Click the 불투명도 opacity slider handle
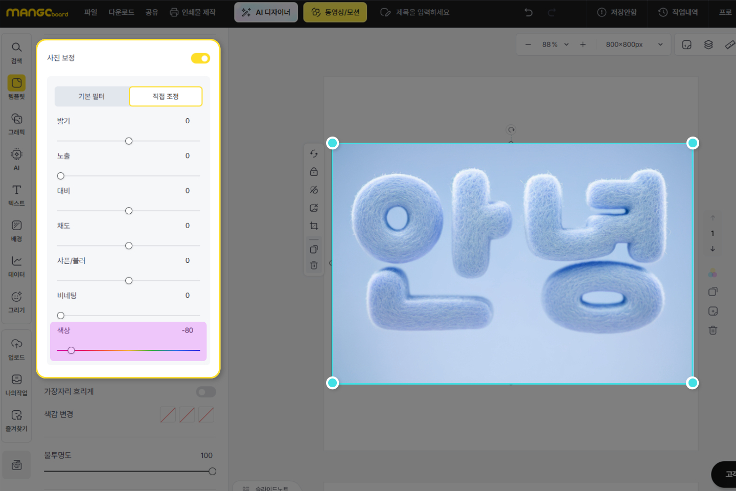This screenshot has width=736, height=491. [213, 472]
